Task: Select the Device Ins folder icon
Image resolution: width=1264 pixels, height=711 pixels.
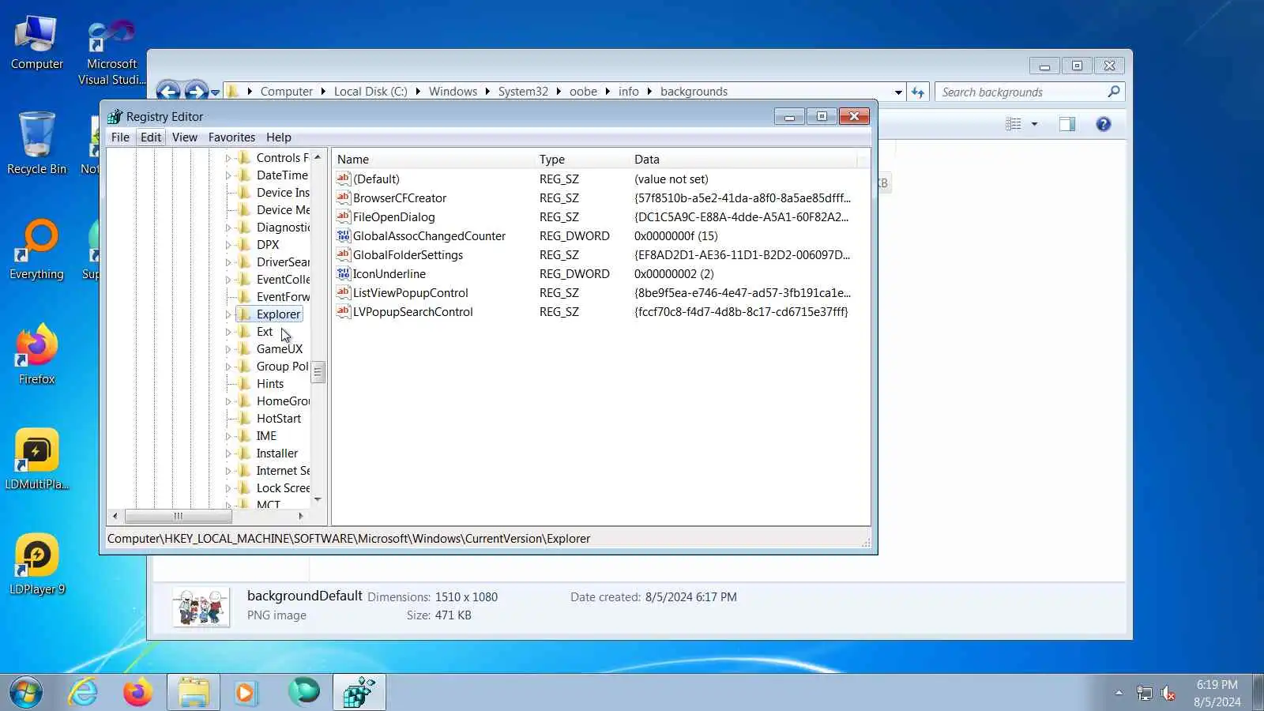Action: click(244, 193)
